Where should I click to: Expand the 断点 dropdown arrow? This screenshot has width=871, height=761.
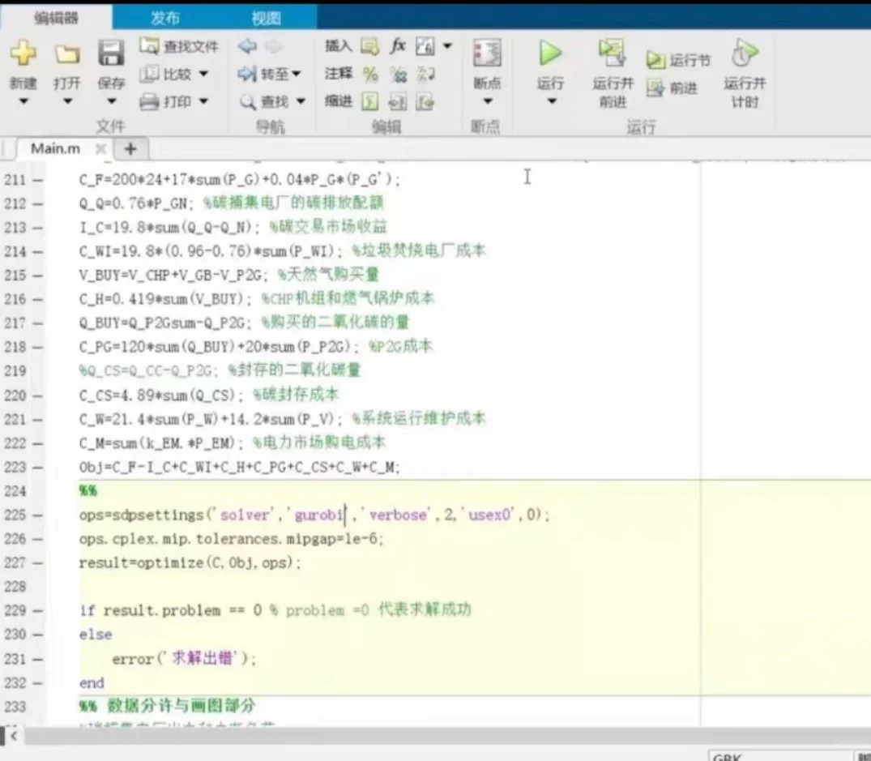(x=488, y=101)
